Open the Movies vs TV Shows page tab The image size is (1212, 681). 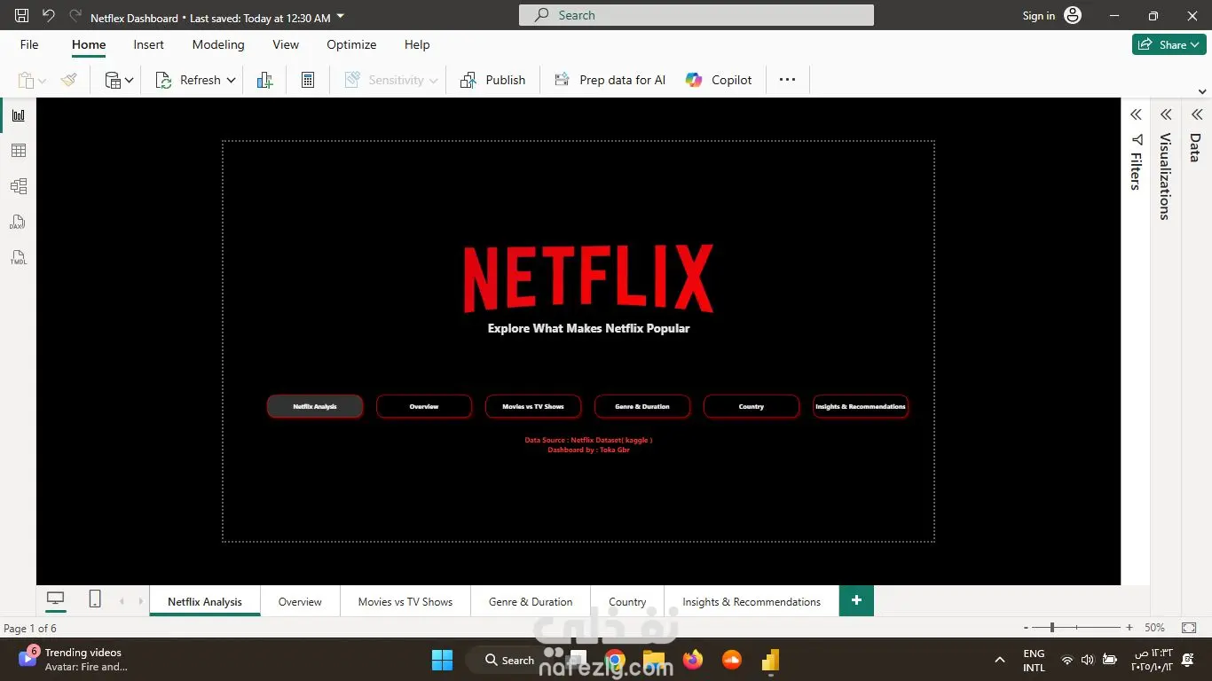(x=405, y=601)
